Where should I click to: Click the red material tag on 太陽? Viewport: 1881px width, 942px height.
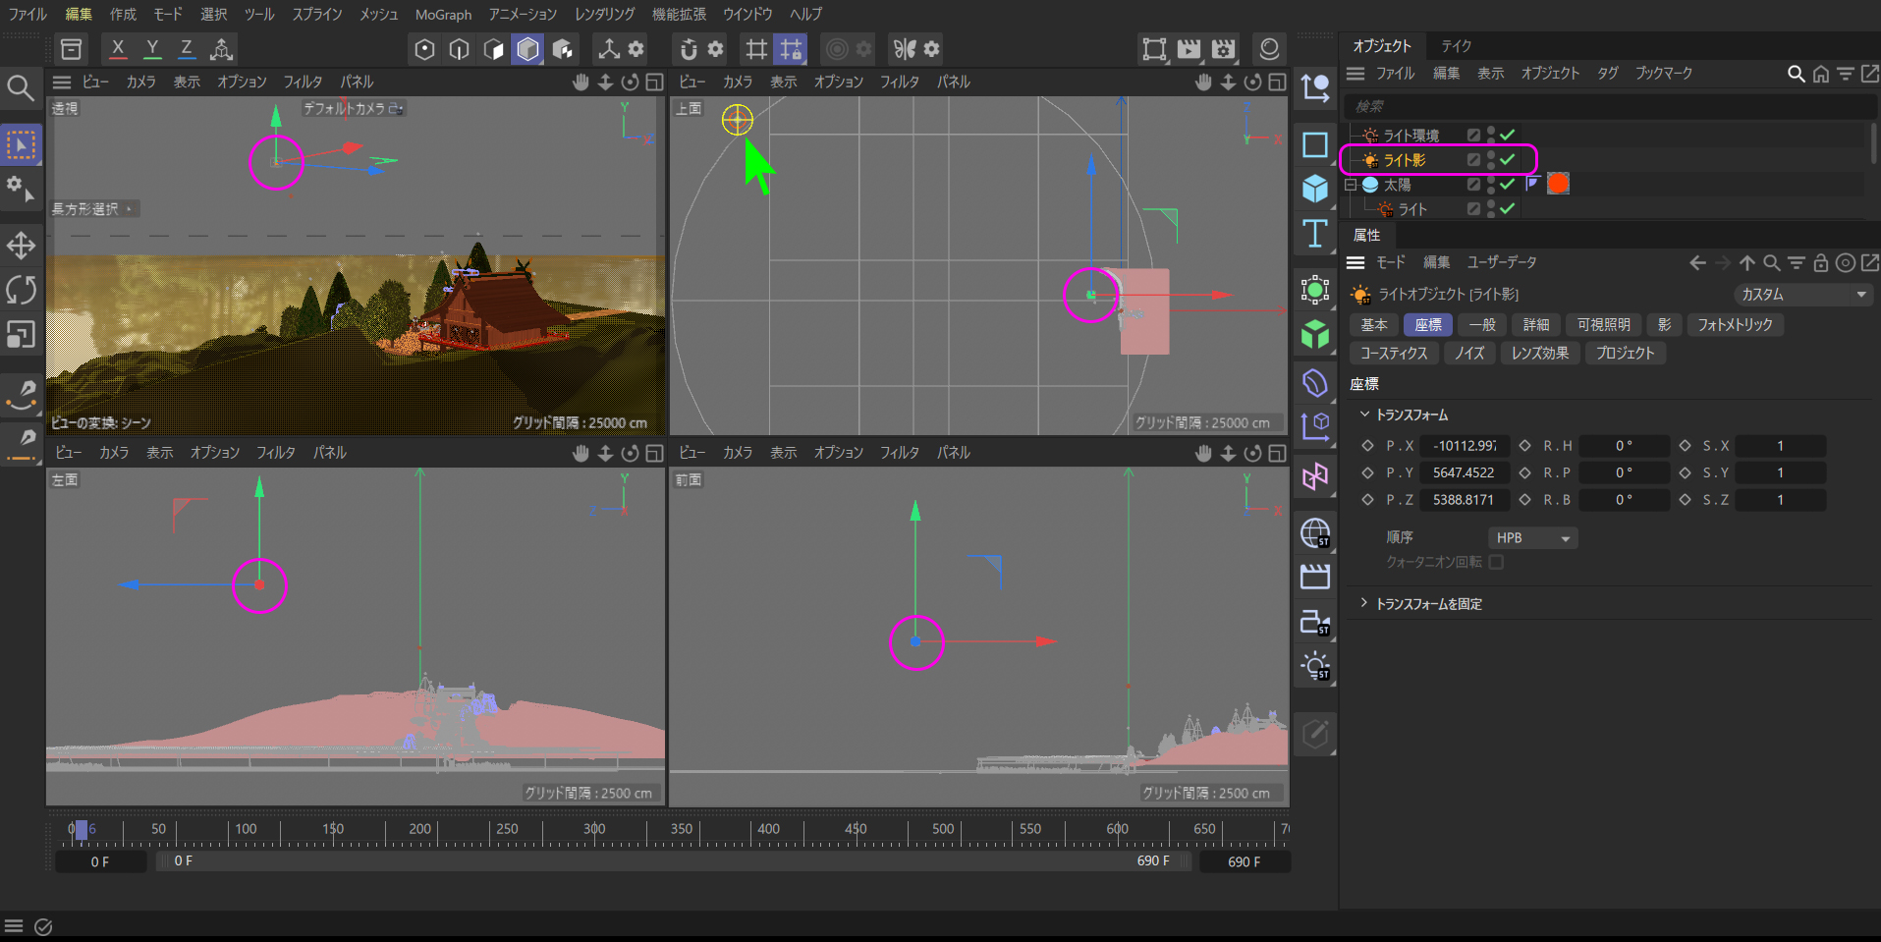pyautogui.click(x=1558, y=184)
